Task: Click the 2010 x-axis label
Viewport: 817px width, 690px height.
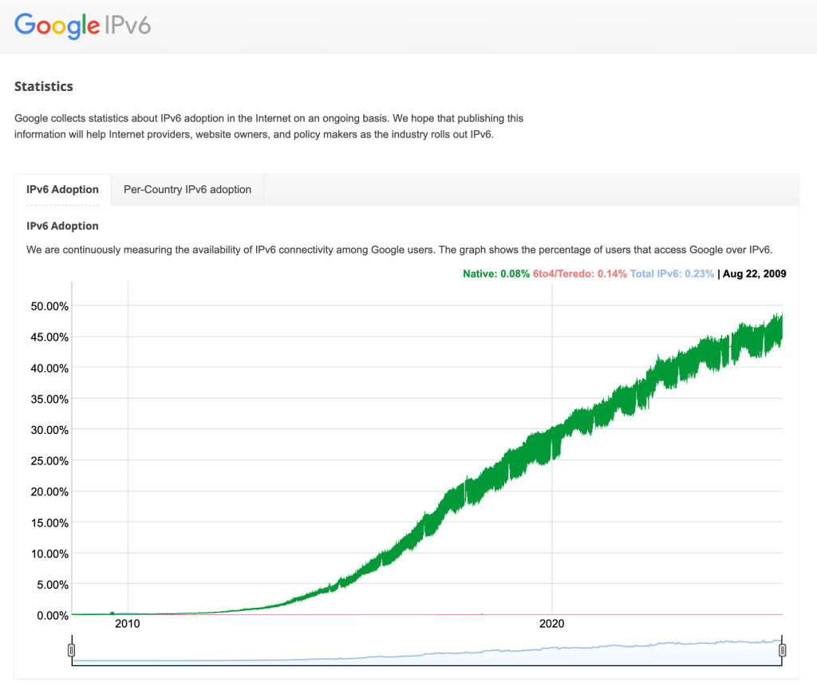Action: click(128, 624)
